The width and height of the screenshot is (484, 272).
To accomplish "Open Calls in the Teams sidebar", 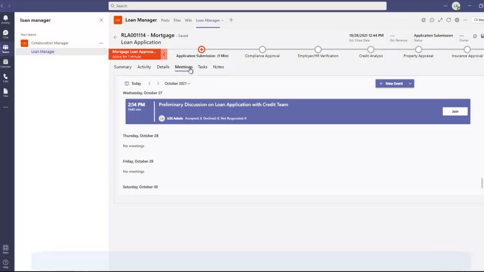I will (5, 78).
